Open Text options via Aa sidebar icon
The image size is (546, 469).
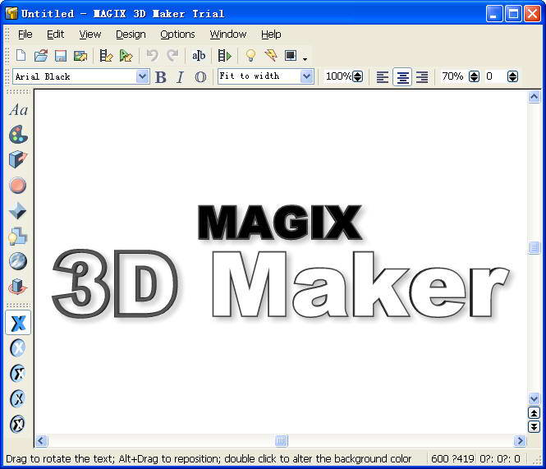point(18,110)
